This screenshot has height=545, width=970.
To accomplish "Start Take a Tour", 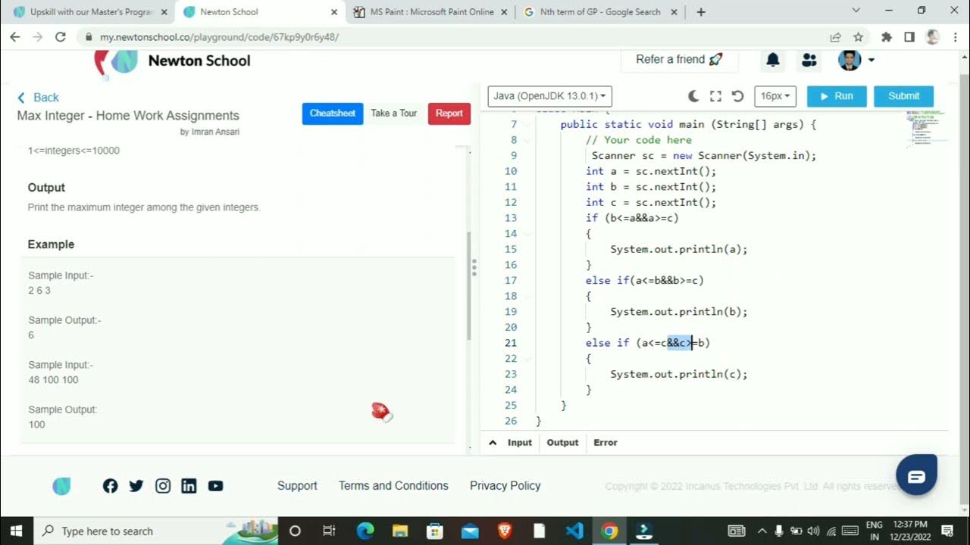I will click(393, 114).
